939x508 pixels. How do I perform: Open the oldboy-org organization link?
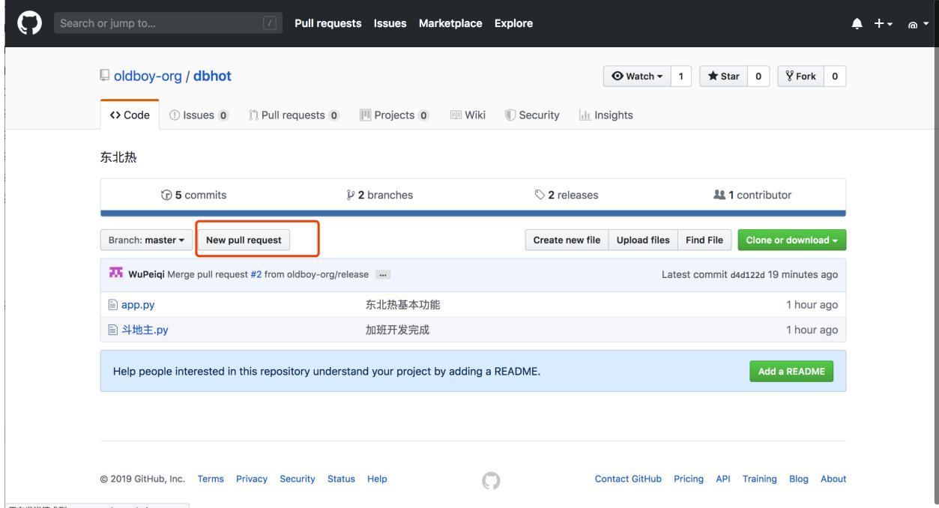pyautogui.click(x=148, y=76)
